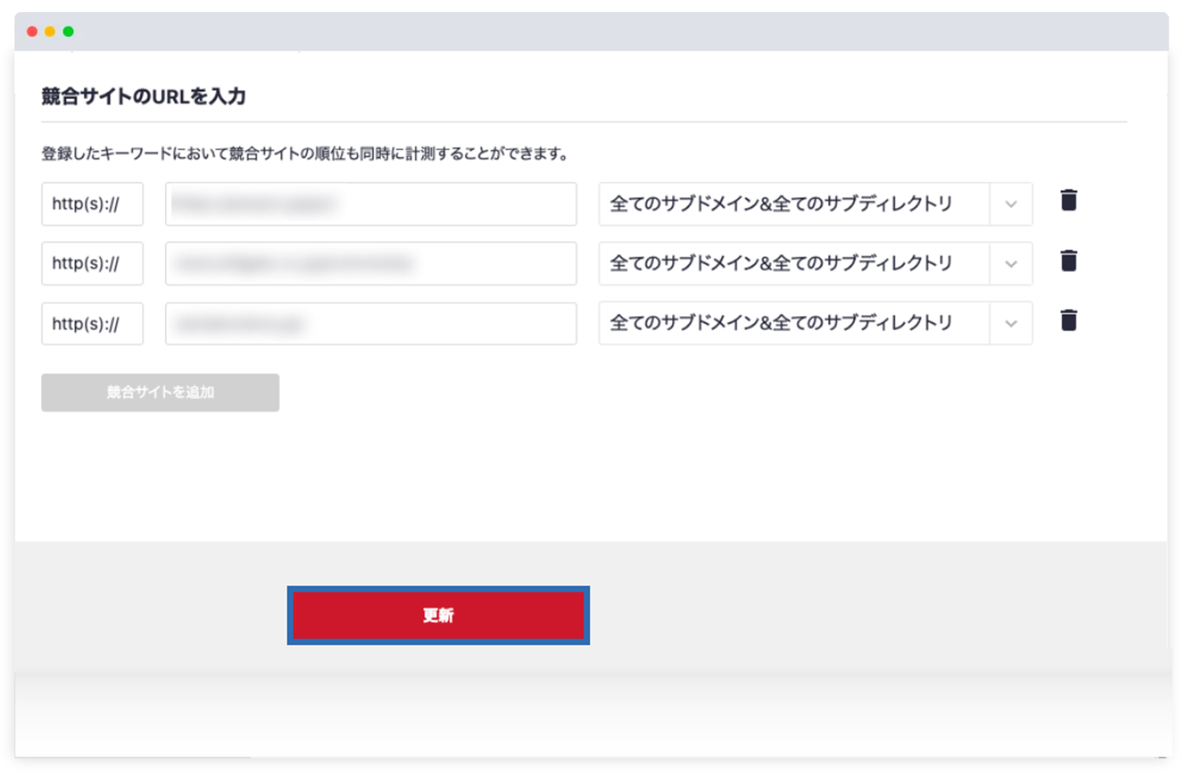This screenshot has width=1183, height=772.
Task: Delete the second competitor site via trash icon
Action: click(1069, 261)
